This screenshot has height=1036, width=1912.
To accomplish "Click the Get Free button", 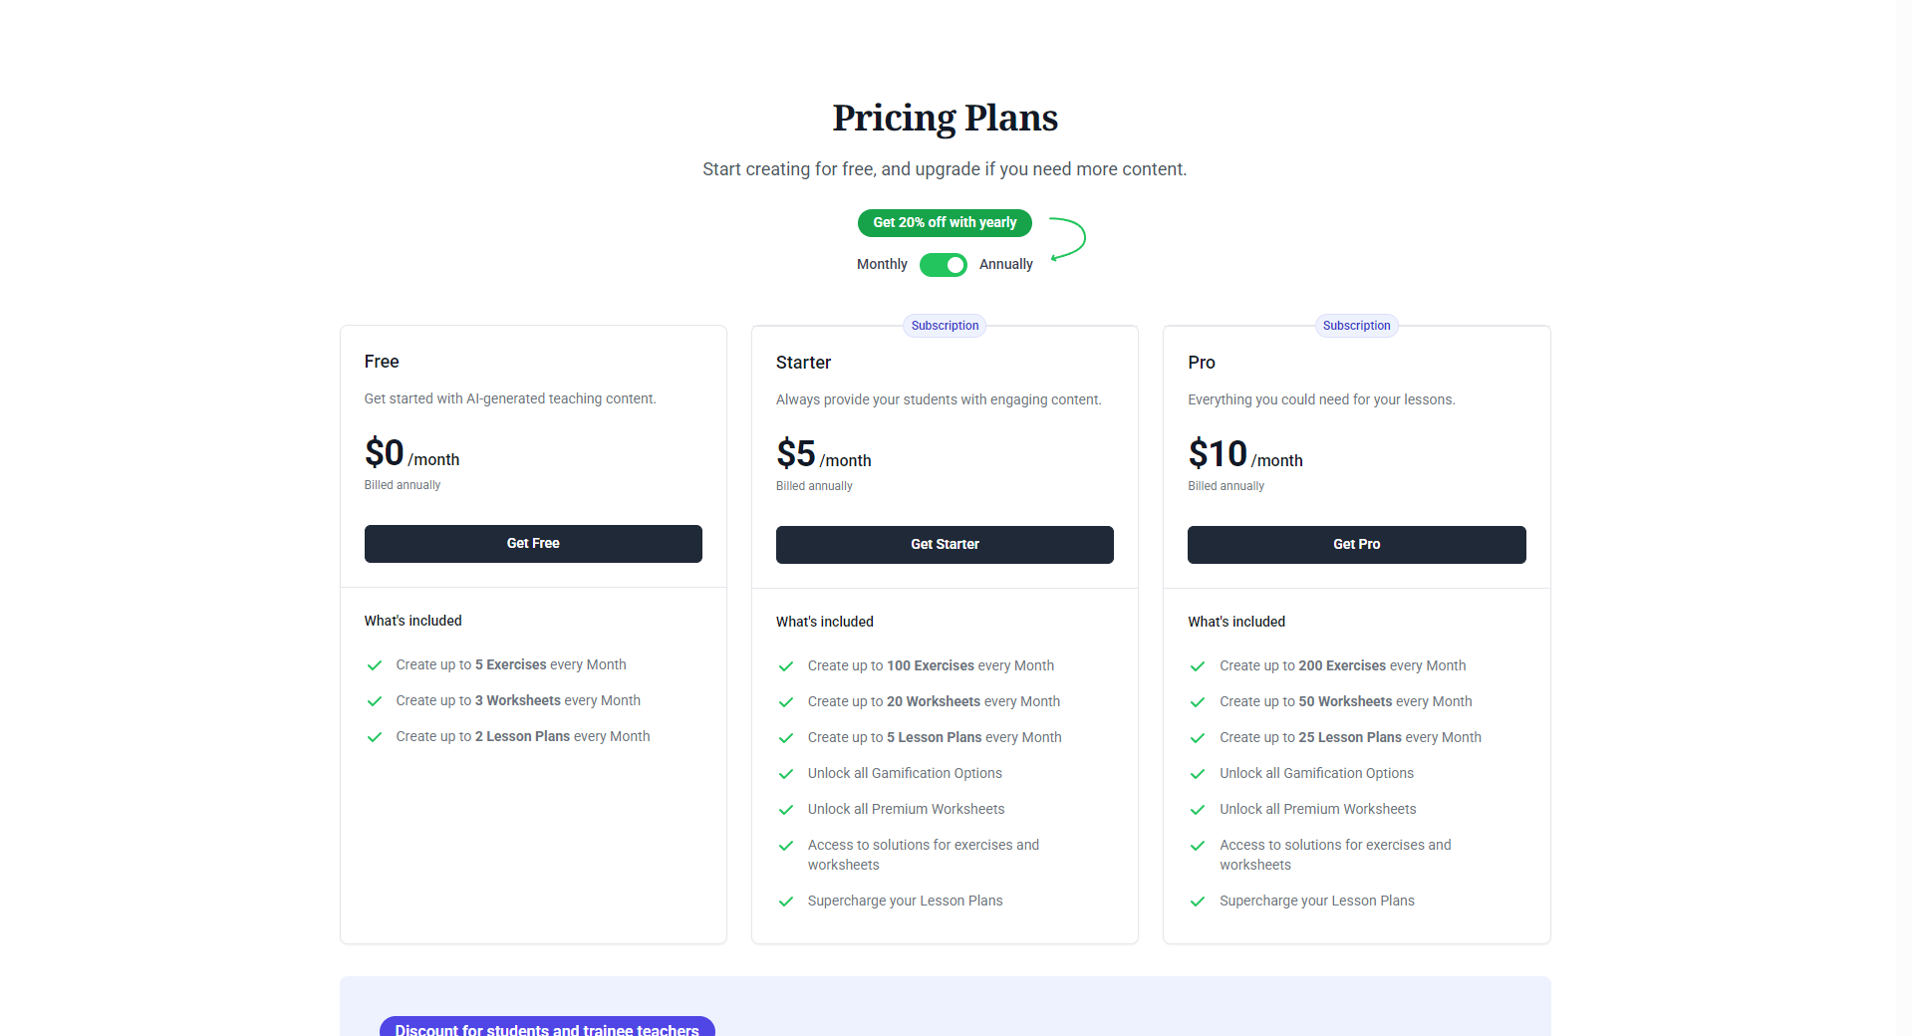I will click(533, 544).
